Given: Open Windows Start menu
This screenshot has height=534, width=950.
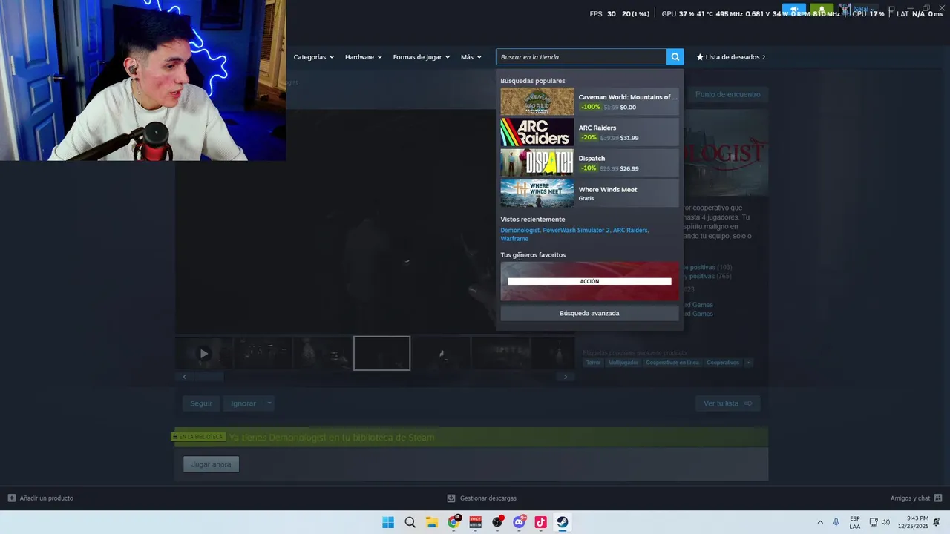Looking at the screenshot, I should point(388,522).
